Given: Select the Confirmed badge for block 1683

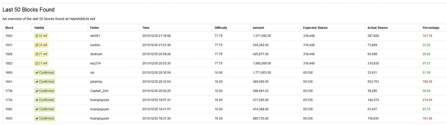Looking at the screenshot, I should (45, 109).
